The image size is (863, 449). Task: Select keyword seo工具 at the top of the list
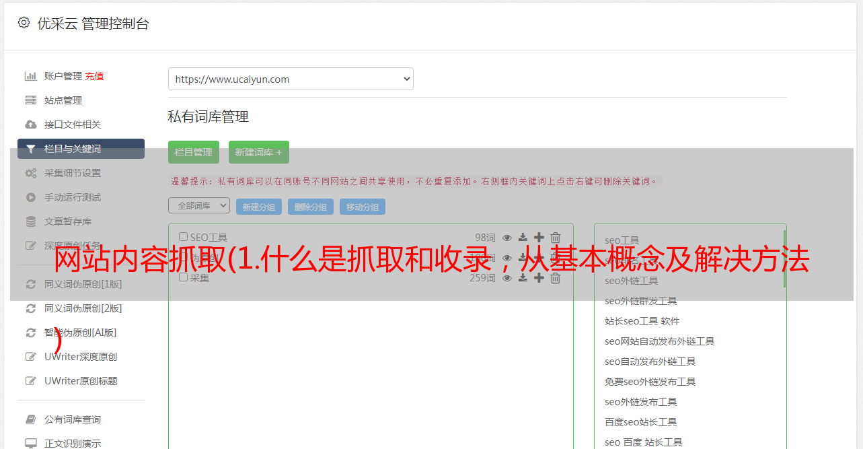(x=622, y=240)
